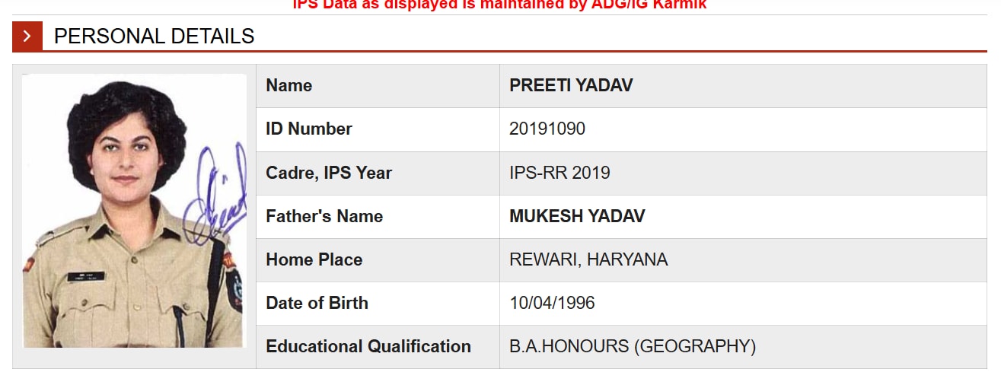Image resolution: width=1001 pixels, height=385 pixels.
Task: Click the ID number 20191090
Action: click(x=547, y=129)
